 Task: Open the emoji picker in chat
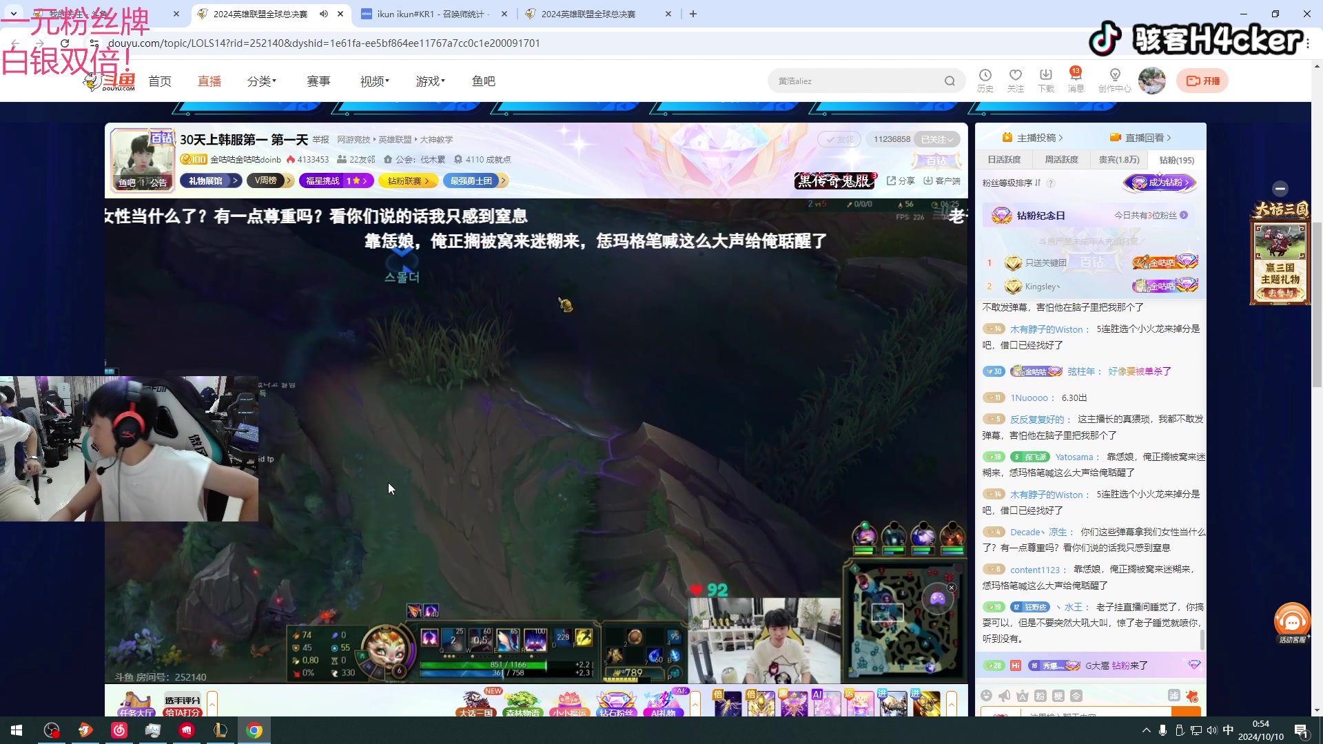point(987,696)
